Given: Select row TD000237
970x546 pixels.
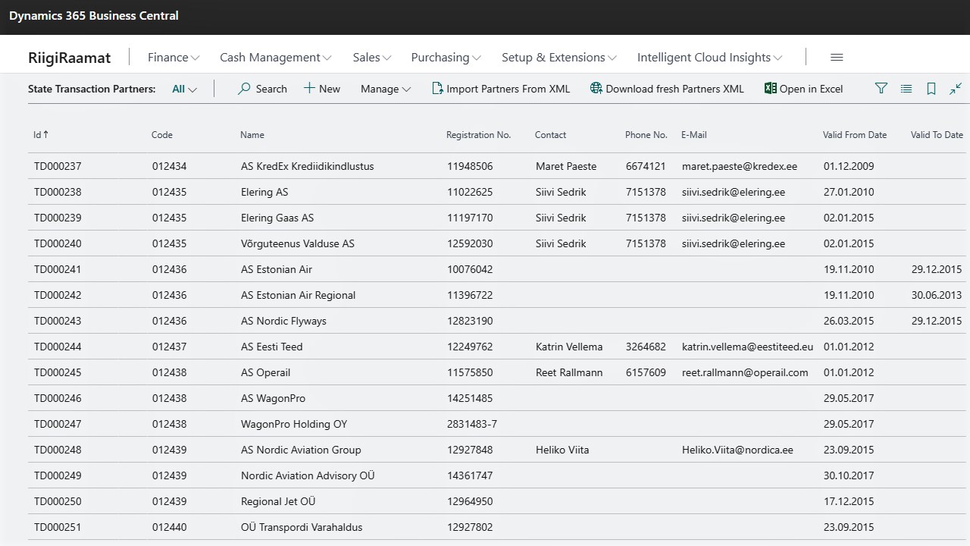Looking at the screenshot, I should click(499, 166).
